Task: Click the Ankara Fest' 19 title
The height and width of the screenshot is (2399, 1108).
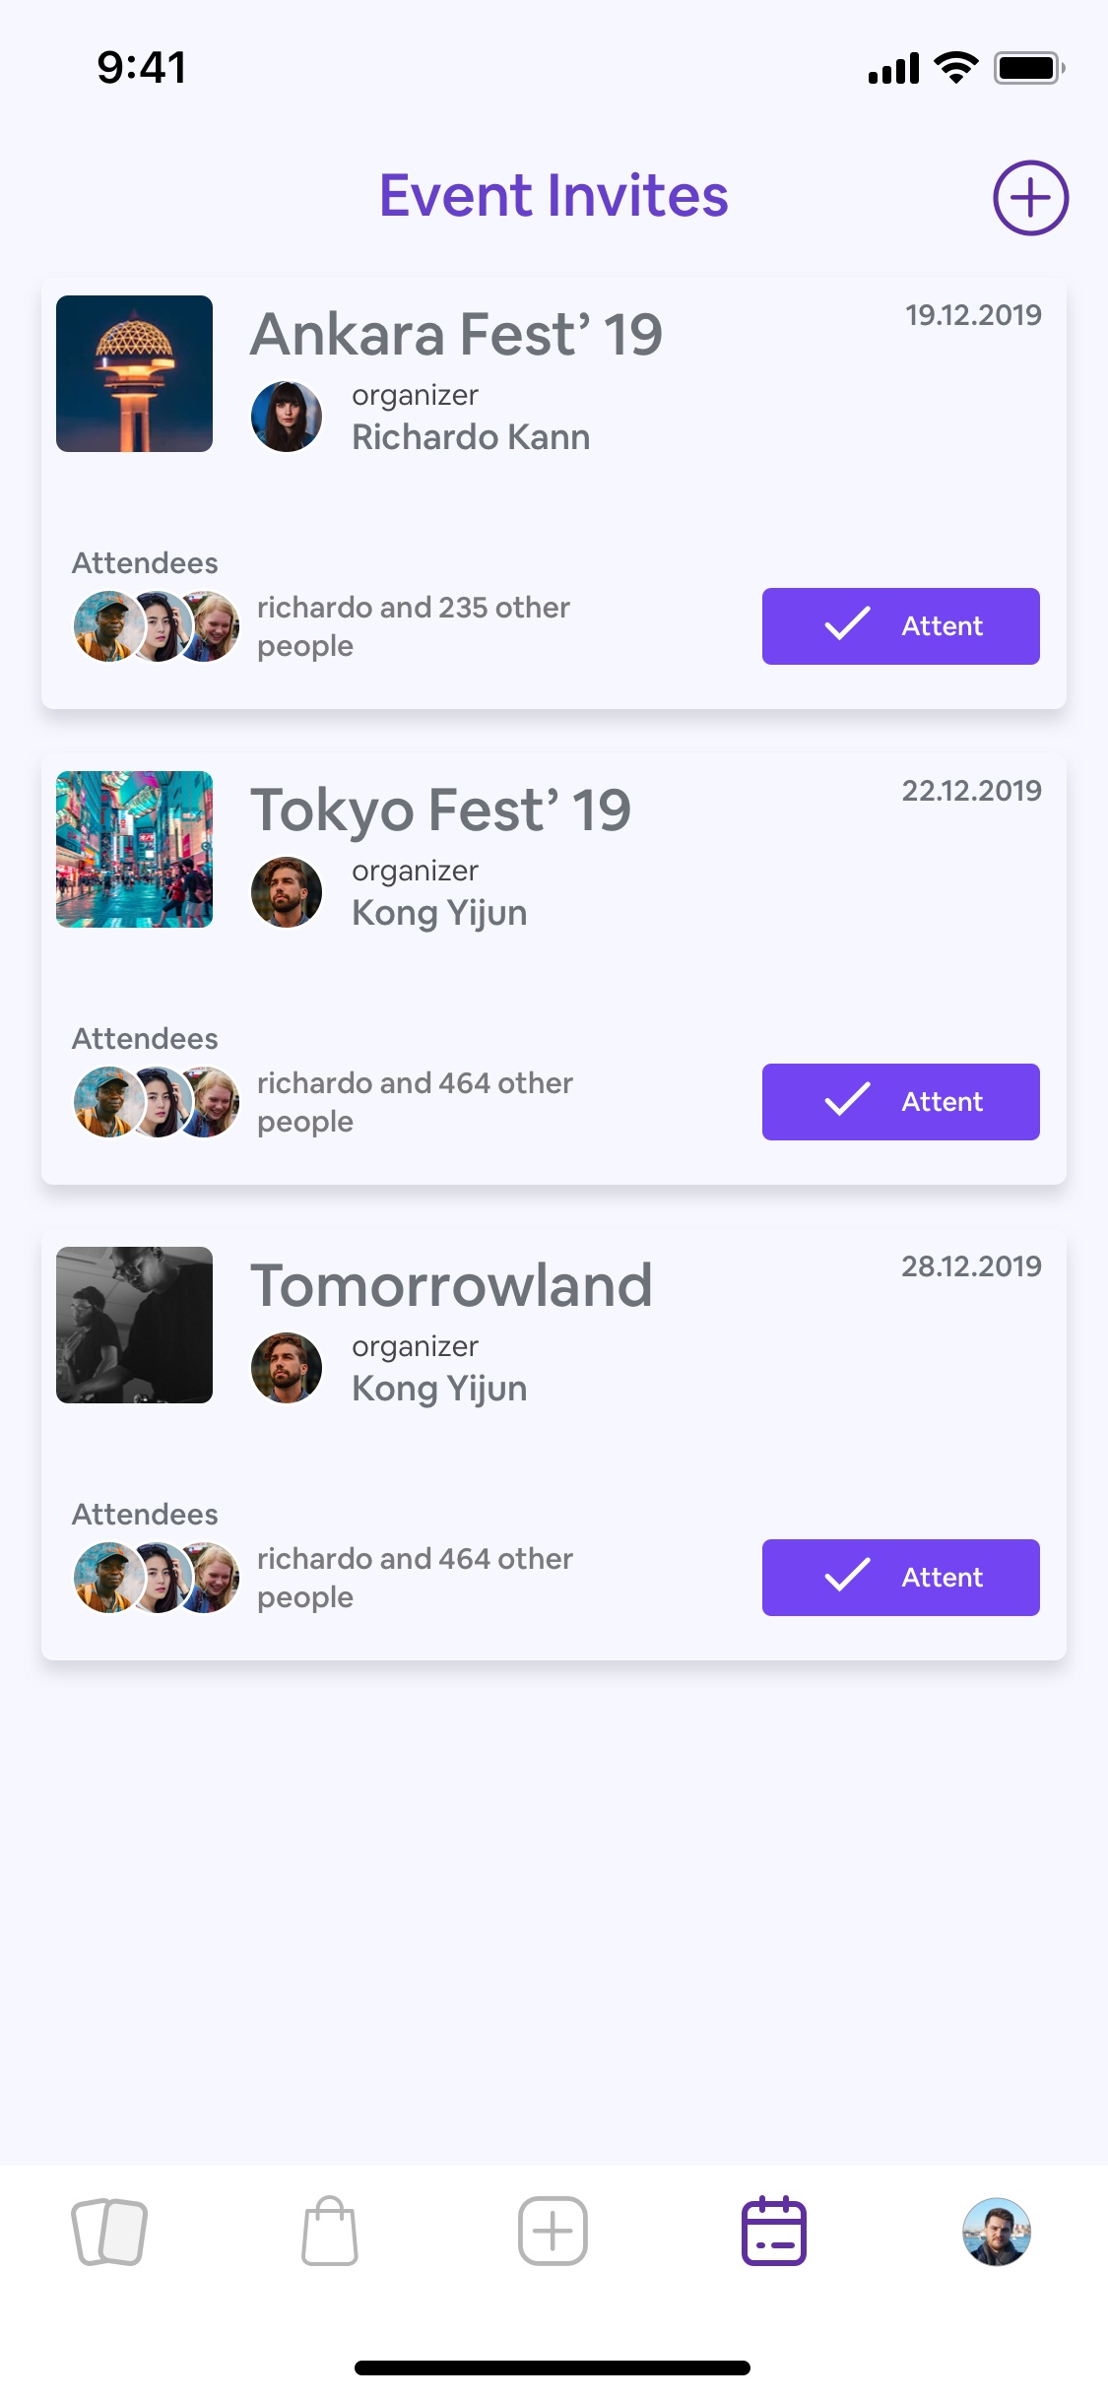Action: click(456, 334)
